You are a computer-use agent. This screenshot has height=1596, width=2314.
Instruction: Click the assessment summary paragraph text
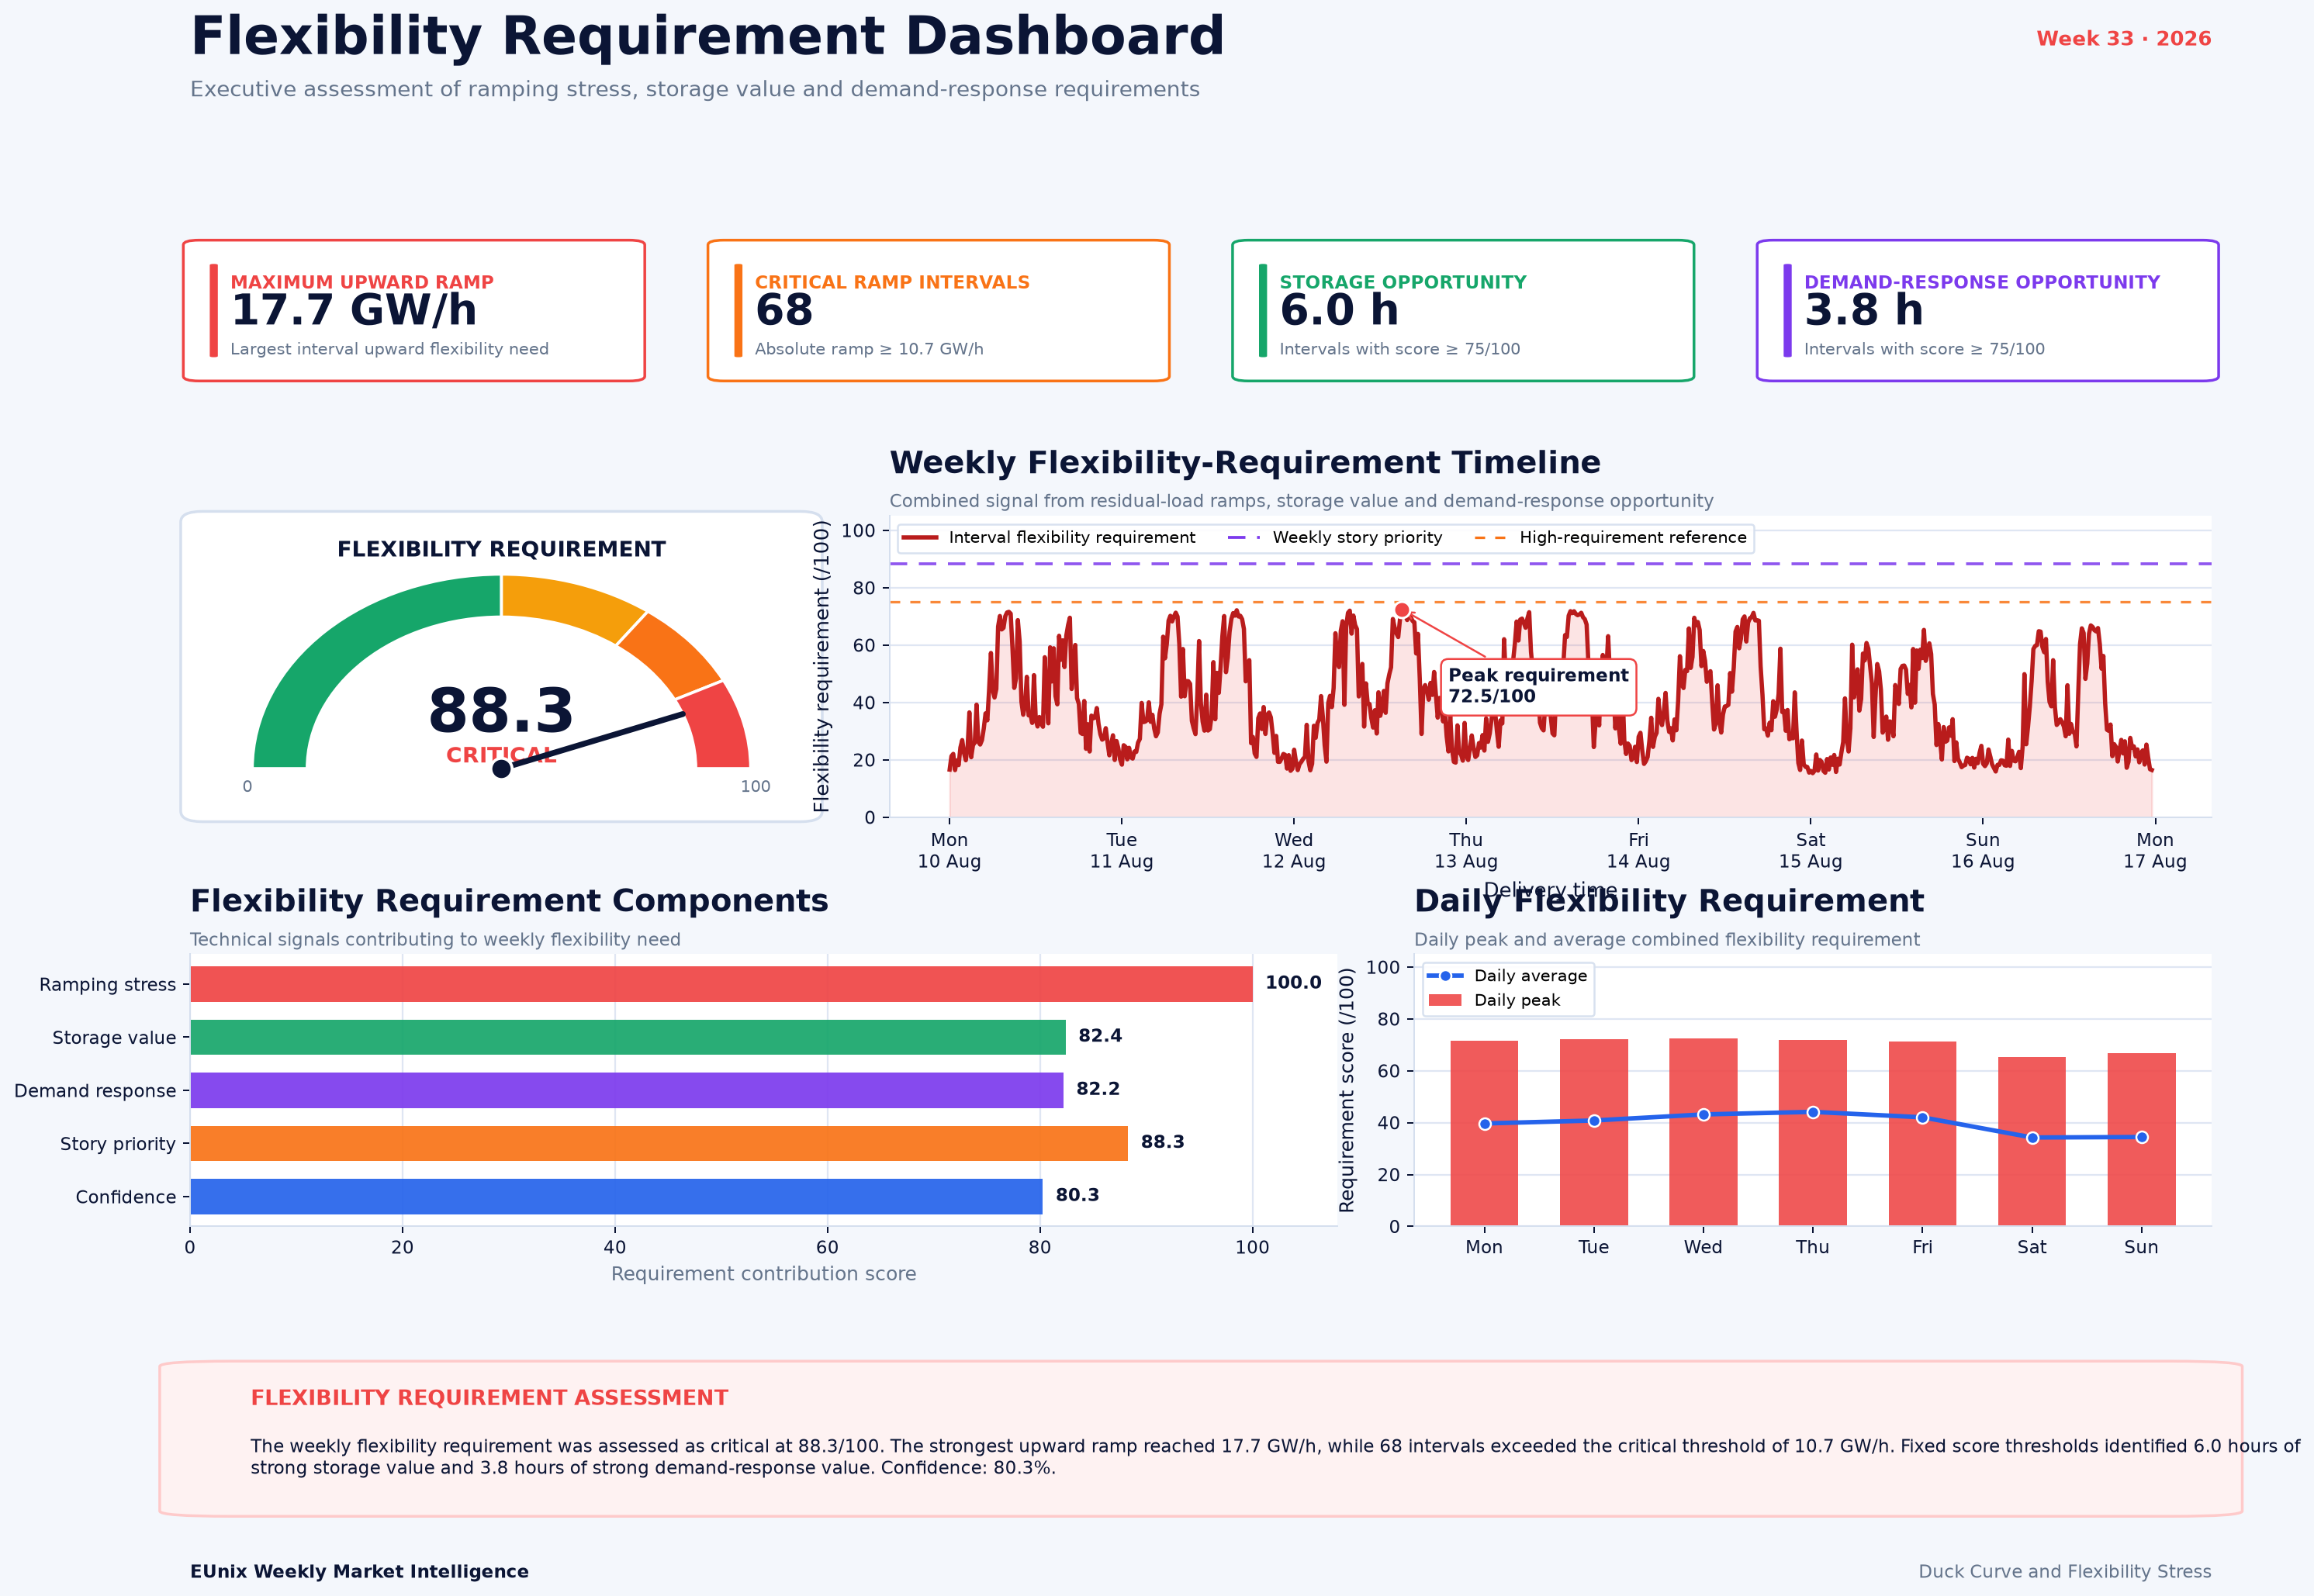pyautogui.click(x=1275, y=1457)
